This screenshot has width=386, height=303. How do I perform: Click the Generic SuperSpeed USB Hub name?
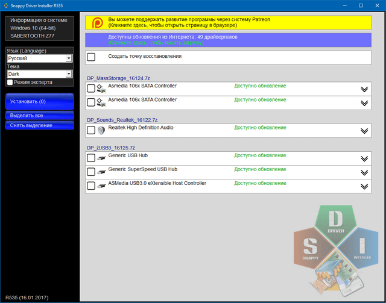click(143, 169)
